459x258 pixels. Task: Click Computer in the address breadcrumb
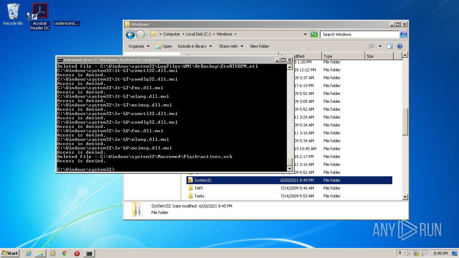click(171, 34)
